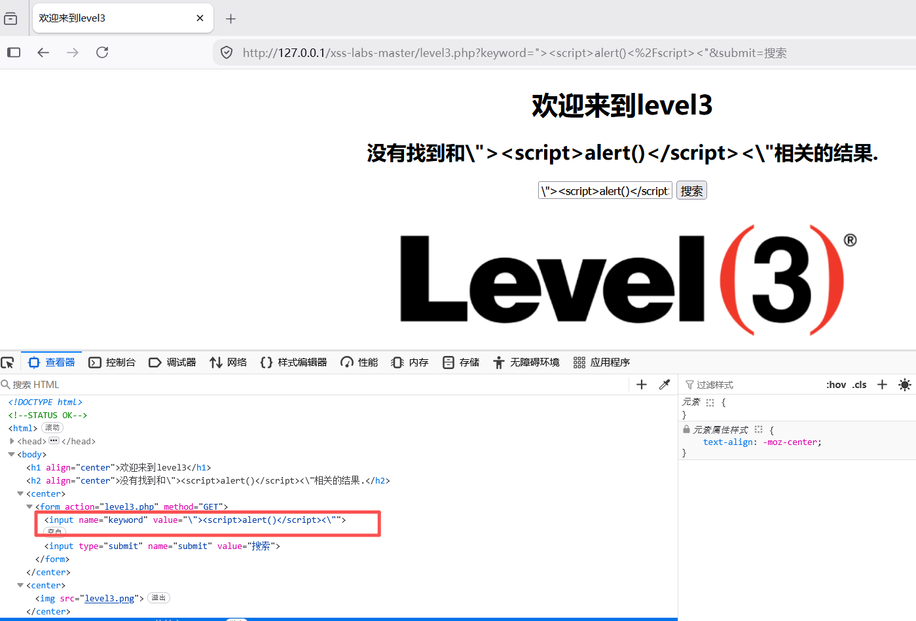Image resolution: width=916 pixels, height=621 pixels.
Task: Select the input type="submit" node
Action: pyautogui.click(x=162, y=546)
